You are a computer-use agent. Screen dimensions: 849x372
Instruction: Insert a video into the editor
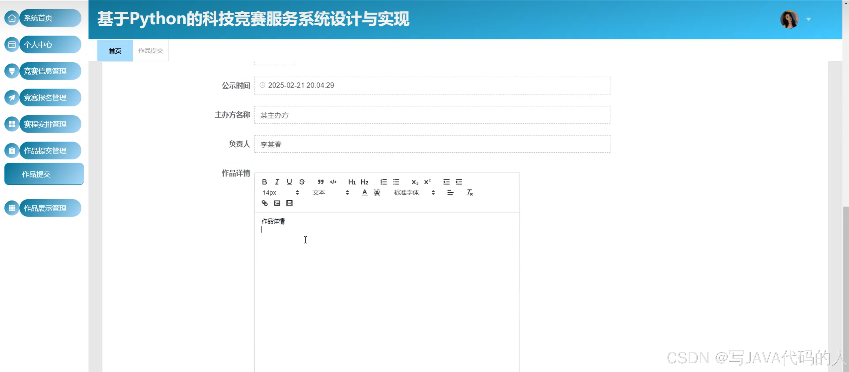[x=289, y=203]
